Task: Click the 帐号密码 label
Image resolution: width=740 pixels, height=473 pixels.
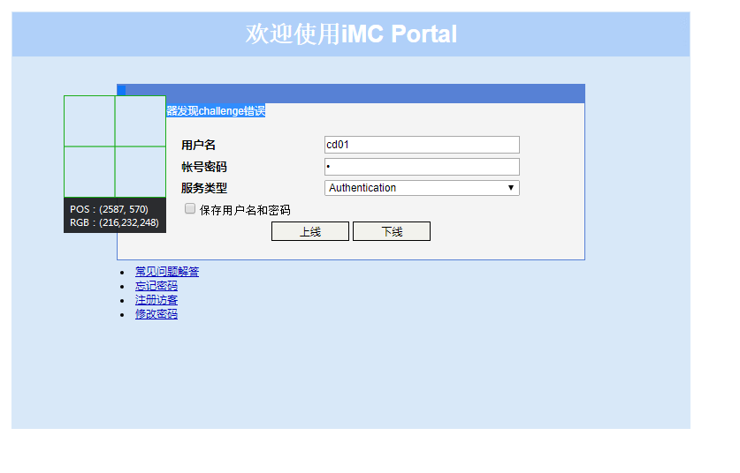Action: point(204,167)
